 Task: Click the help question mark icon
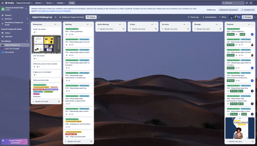(x=251, y=3)
